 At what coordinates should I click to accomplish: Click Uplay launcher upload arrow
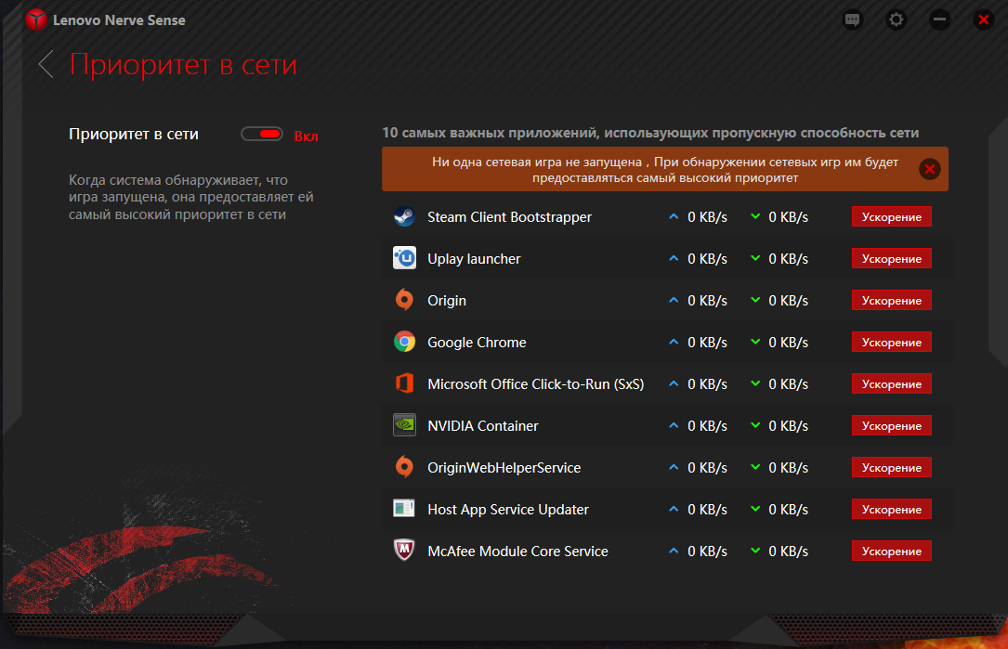click(674, 258)
